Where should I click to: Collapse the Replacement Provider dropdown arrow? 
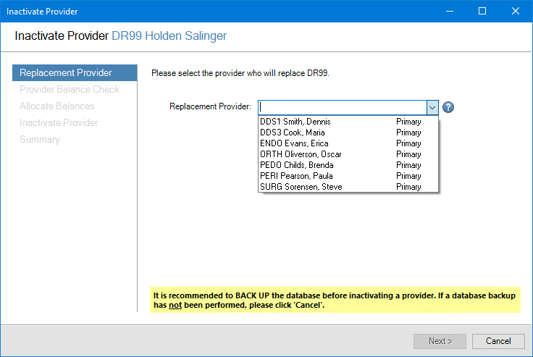(432, 107)
